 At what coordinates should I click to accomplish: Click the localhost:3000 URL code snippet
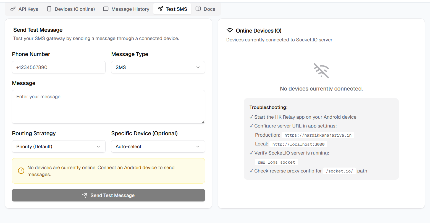(x=298, y=144)
